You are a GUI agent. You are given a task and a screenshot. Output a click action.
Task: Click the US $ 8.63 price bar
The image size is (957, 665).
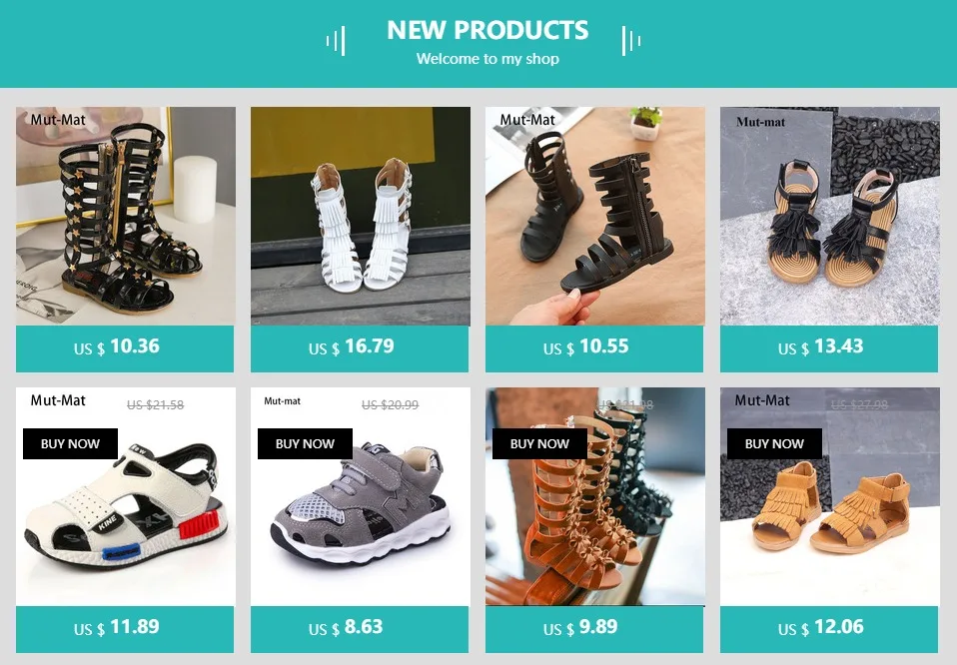coord(360,629)
